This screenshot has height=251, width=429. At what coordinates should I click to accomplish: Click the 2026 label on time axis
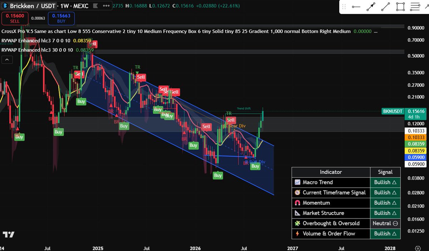point(195,248)
